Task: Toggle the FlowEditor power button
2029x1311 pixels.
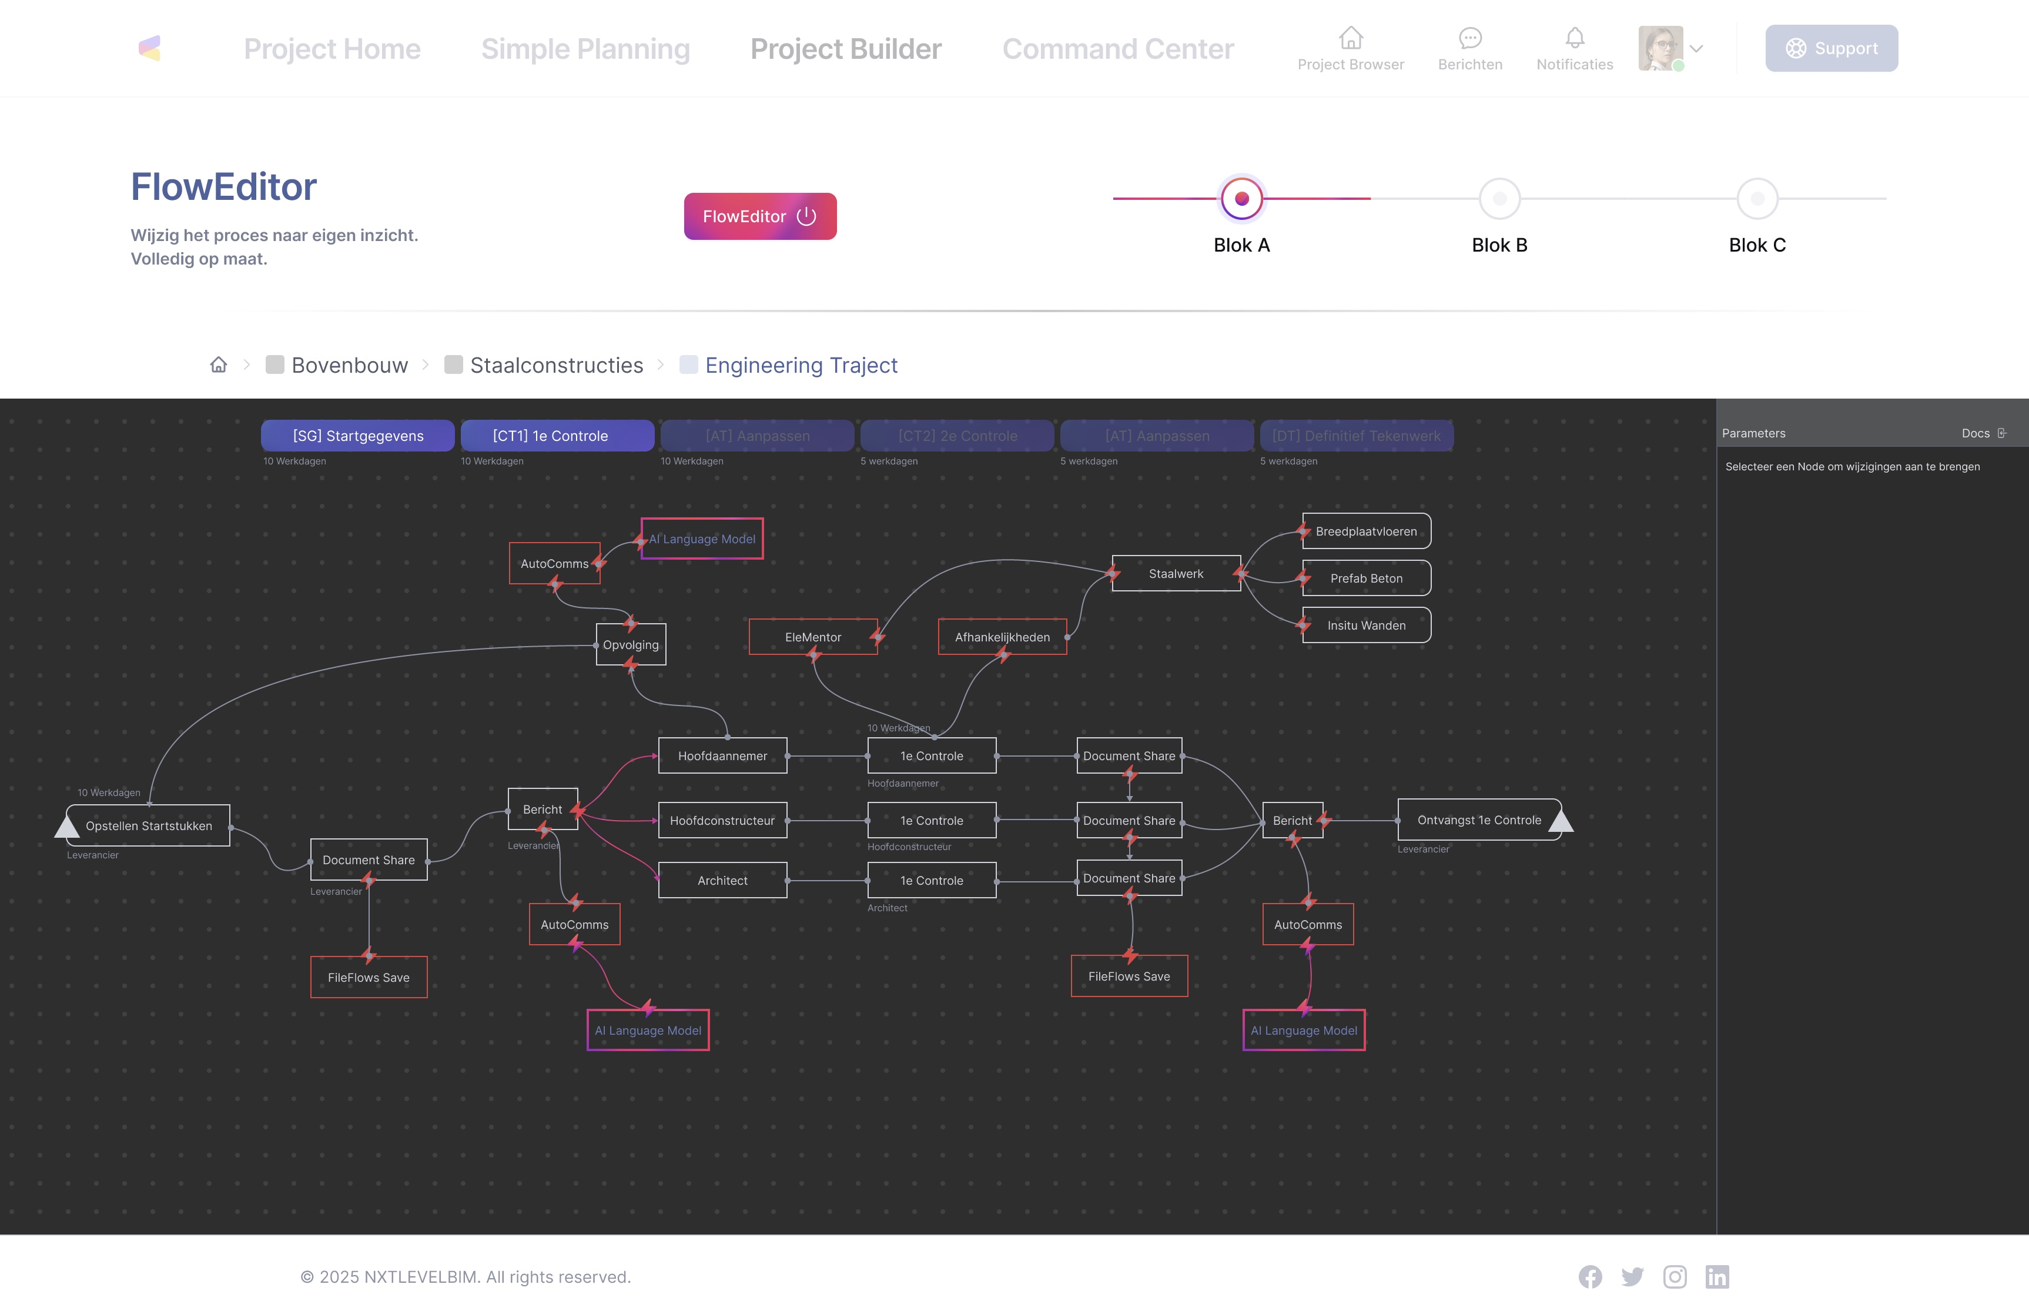Action: point(760,216)
